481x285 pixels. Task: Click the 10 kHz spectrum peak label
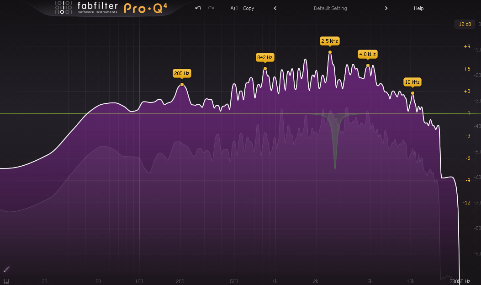coord(412,82)
